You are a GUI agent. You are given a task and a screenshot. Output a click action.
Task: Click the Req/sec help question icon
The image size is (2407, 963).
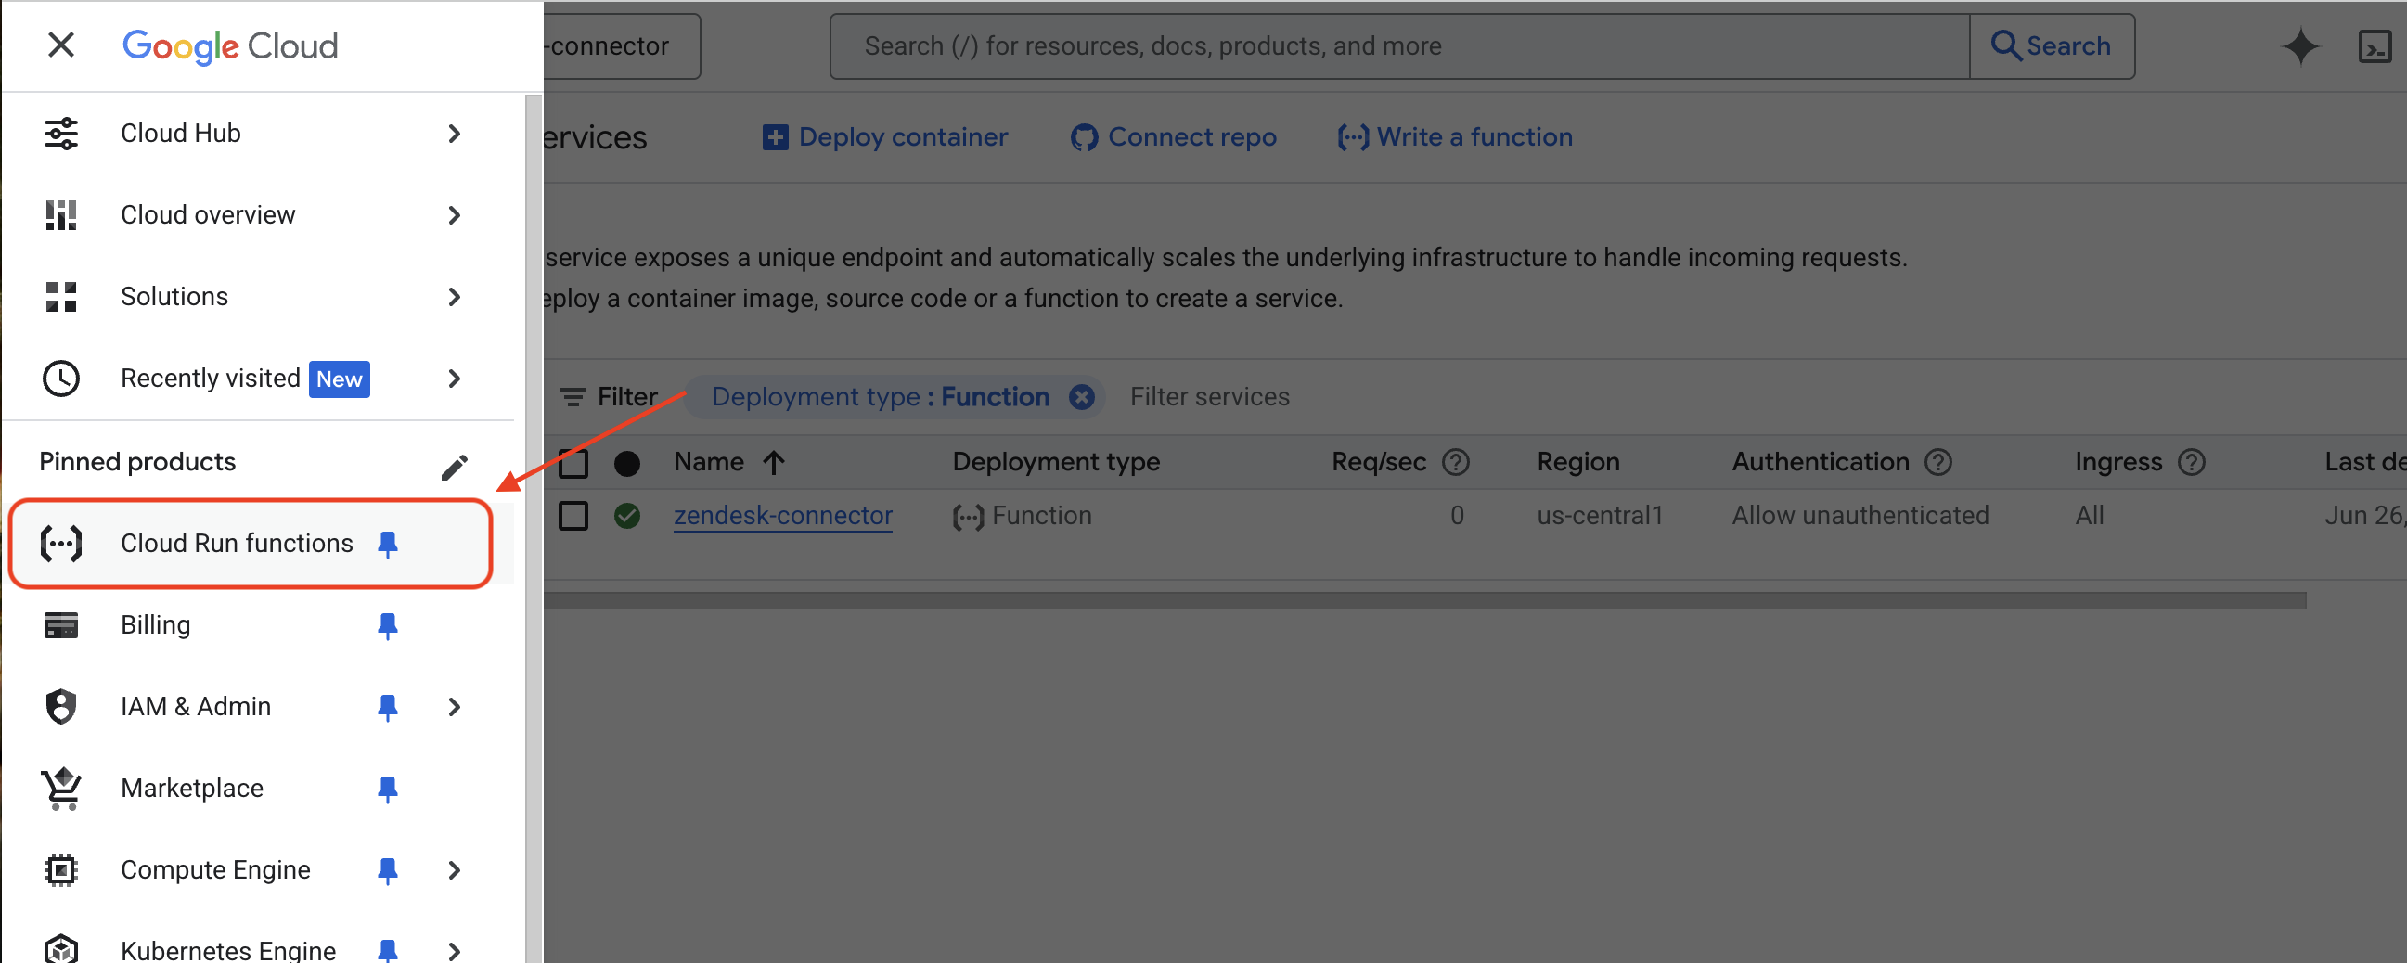tap(1455, 462)
